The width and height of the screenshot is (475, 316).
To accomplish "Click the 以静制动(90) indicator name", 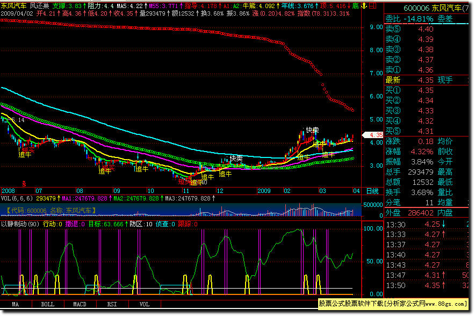I will pyautogui.click(x=20, y=224).
